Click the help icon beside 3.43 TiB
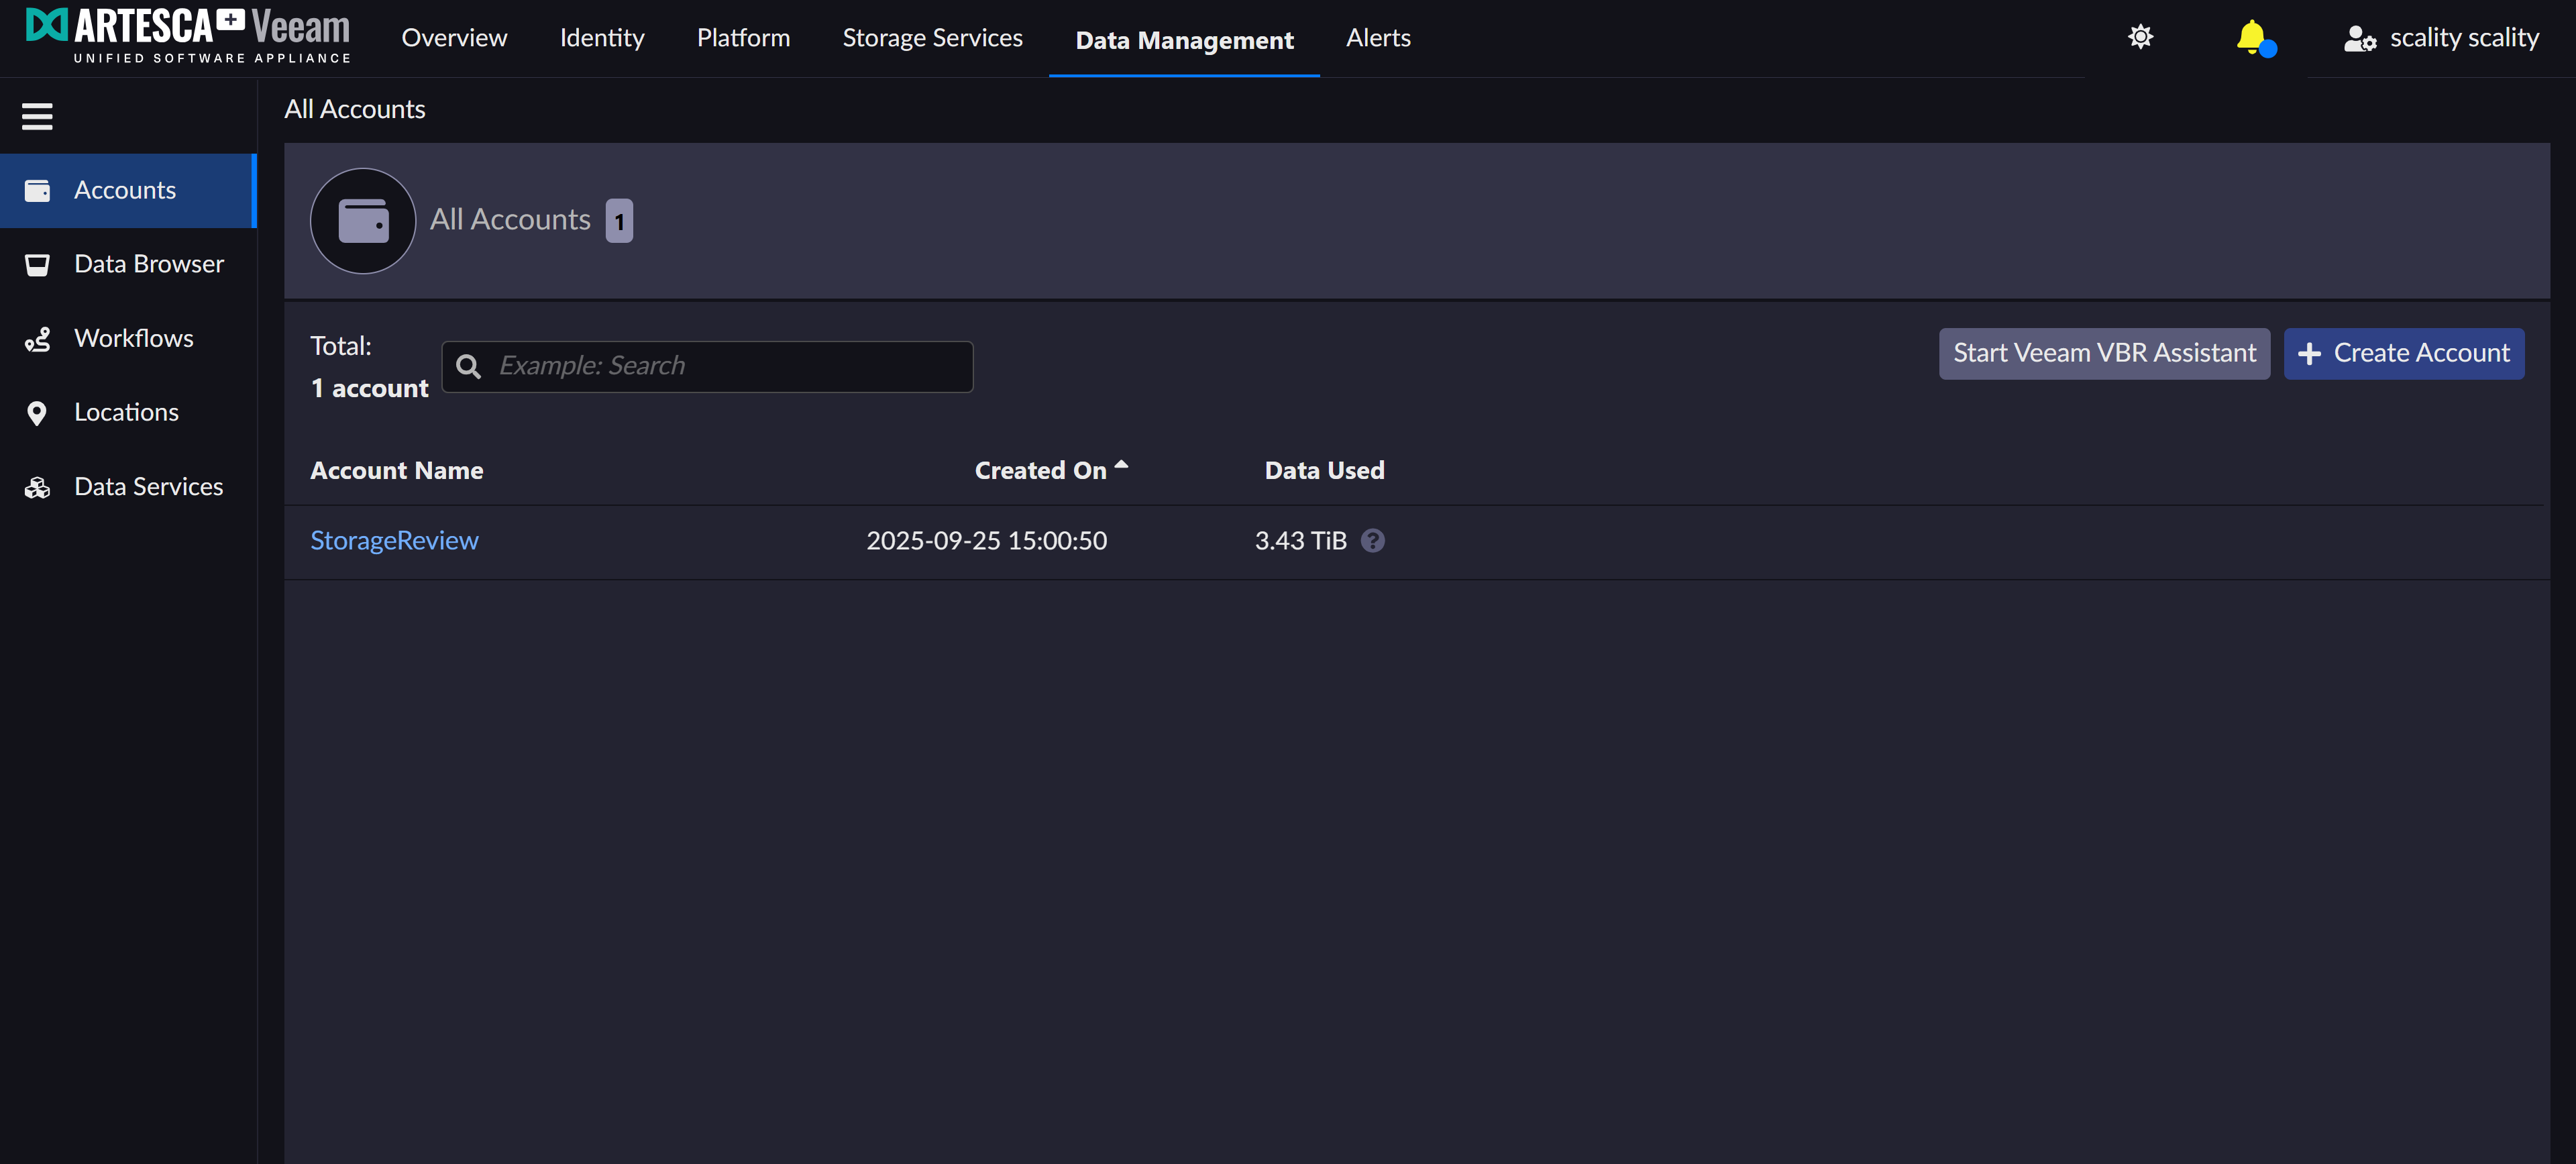Viewport: 2576px width, 1164px height. [x=1373, y=541]
